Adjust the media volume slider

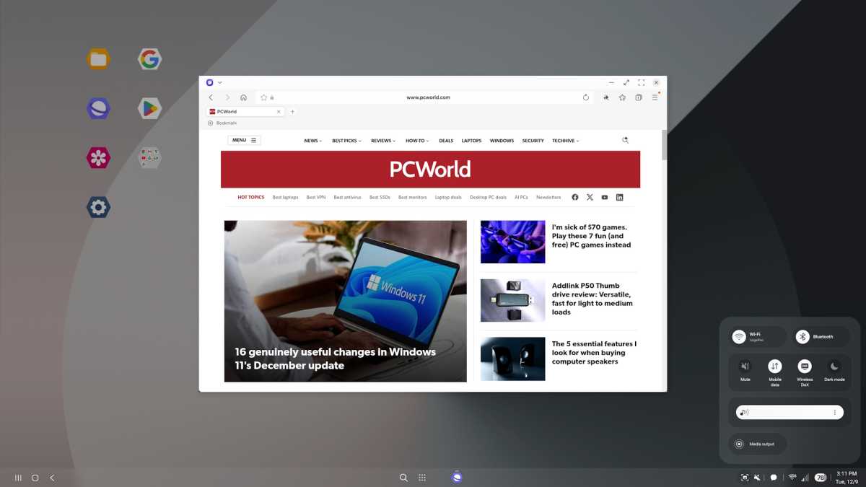pyautogui.click(x=790, y=412)
